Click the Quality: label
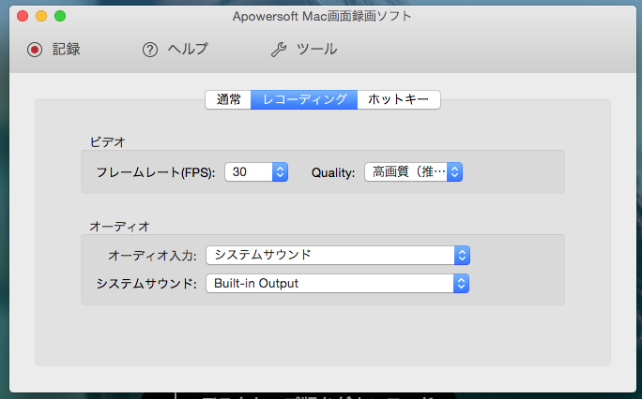 tap(333, 173)
